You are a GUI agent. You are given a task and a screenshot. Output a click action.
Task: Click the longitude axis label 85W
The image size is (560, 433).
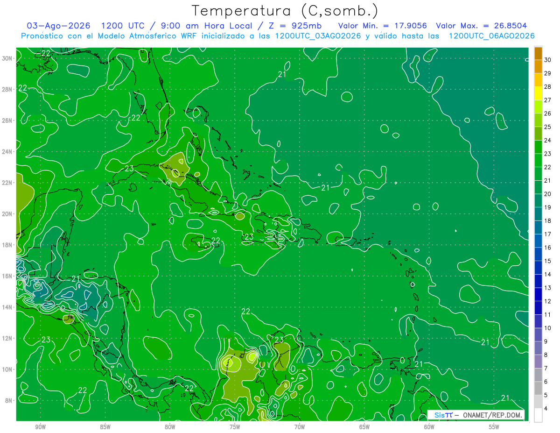tap(105, 427)
